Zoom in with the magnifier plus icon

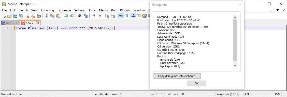tap(93, 16)
